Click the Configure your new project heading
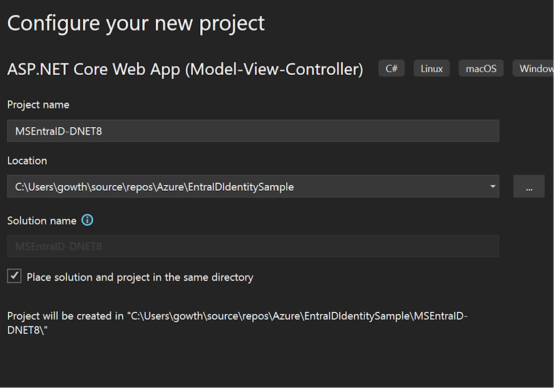Viewport: 554px width, 388px height. coord(136,23)
